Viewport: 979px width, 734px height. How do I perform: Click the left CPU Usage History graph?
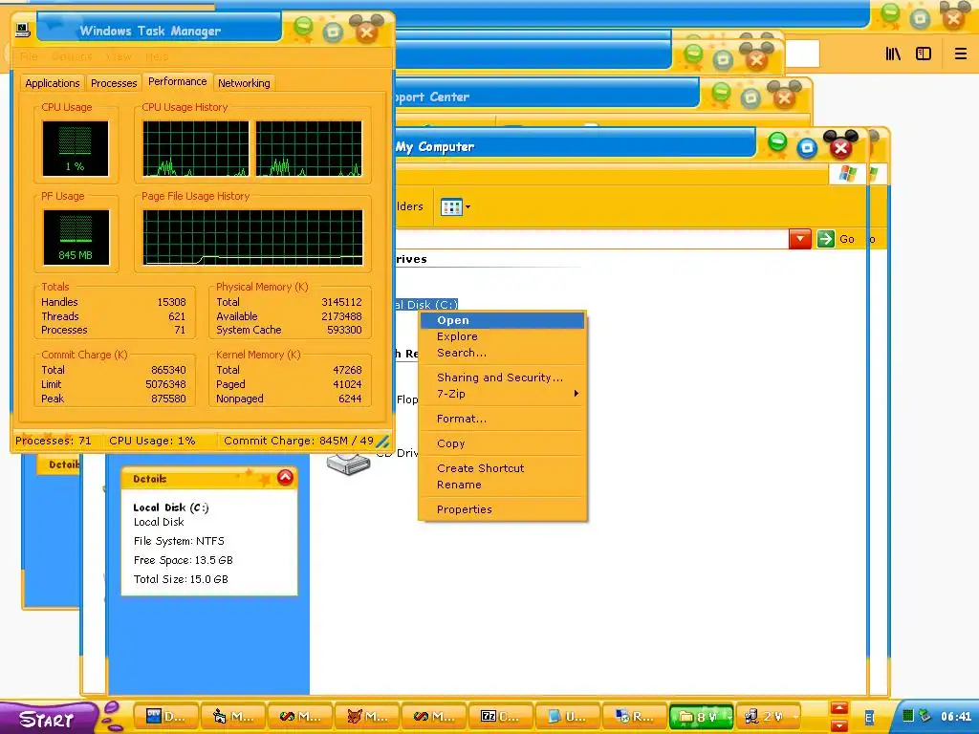[195, 148]
